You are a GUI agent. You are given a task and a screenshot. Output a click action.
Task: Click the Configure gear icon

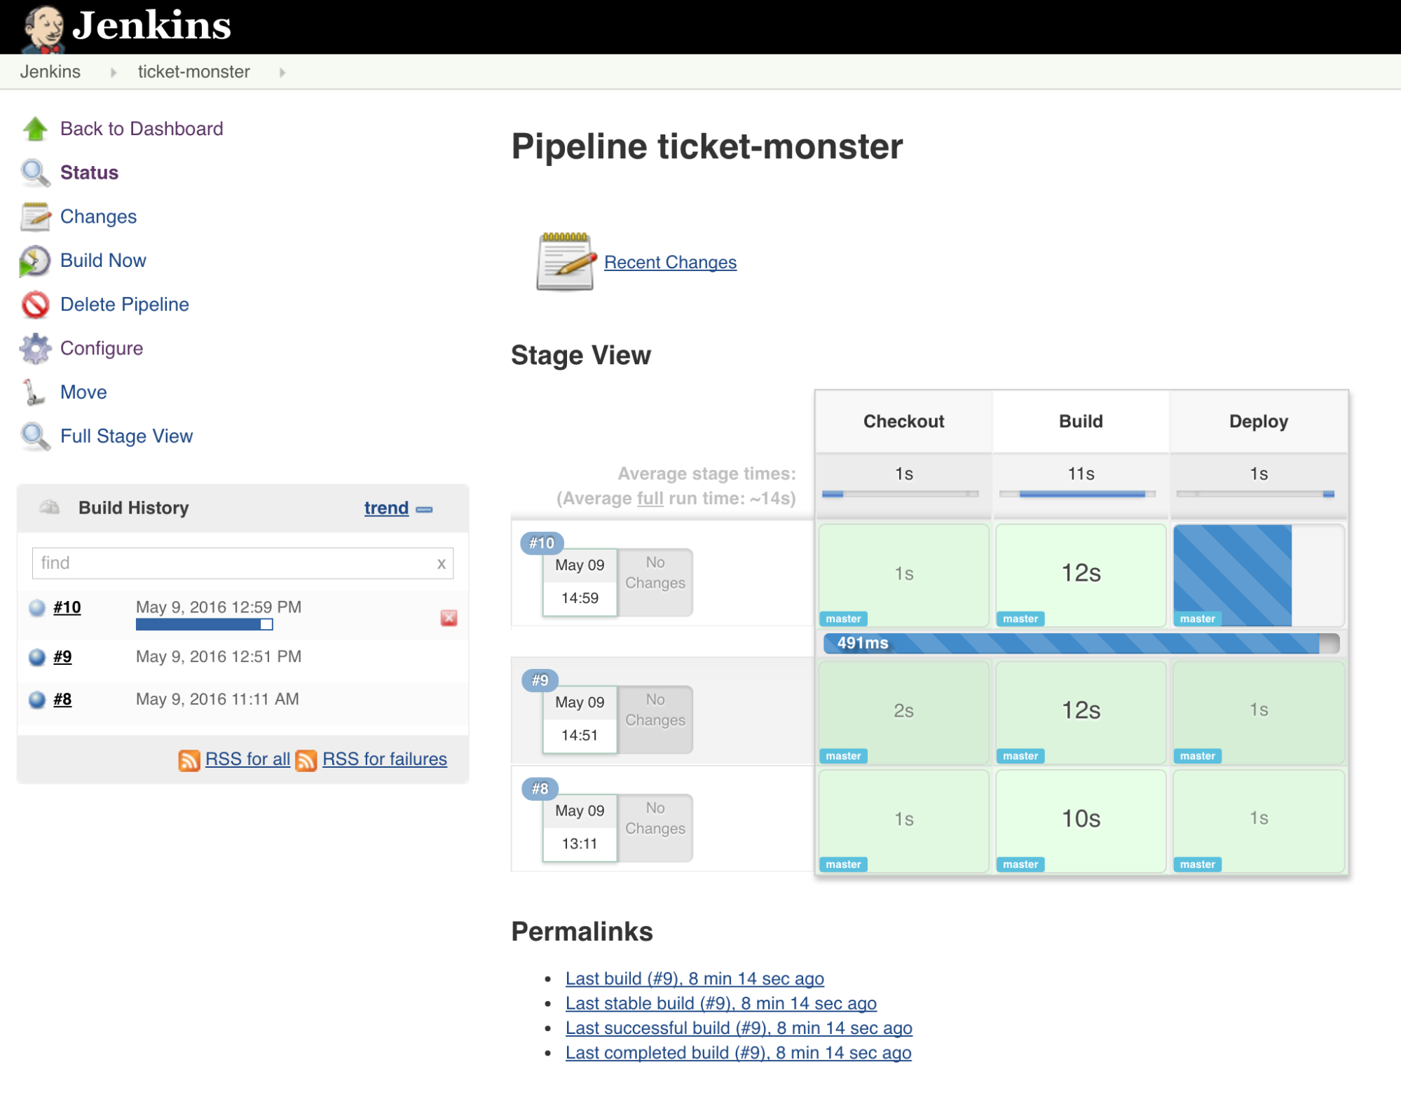point(35,348)
